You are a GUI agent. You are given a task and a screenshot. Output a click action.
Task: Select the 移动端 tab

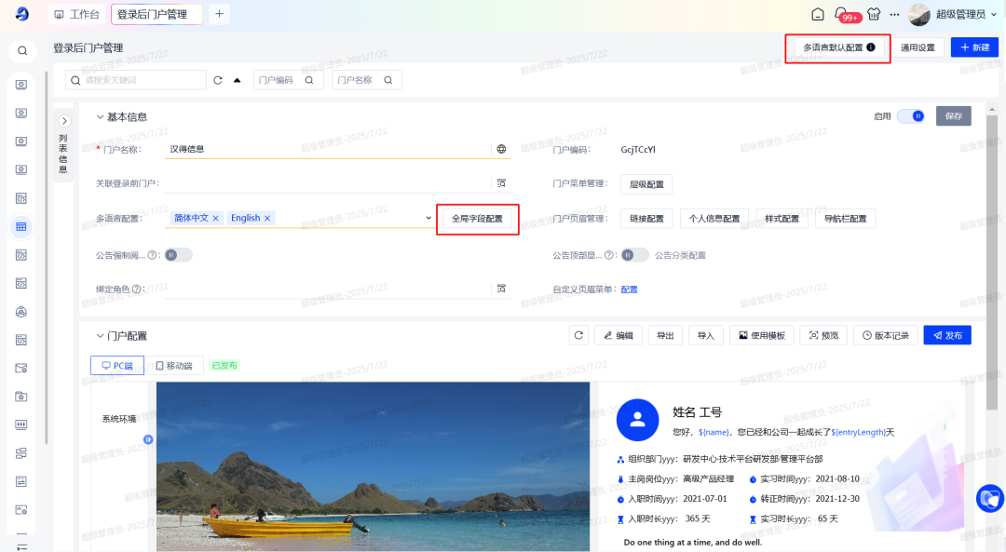(173, 366)
